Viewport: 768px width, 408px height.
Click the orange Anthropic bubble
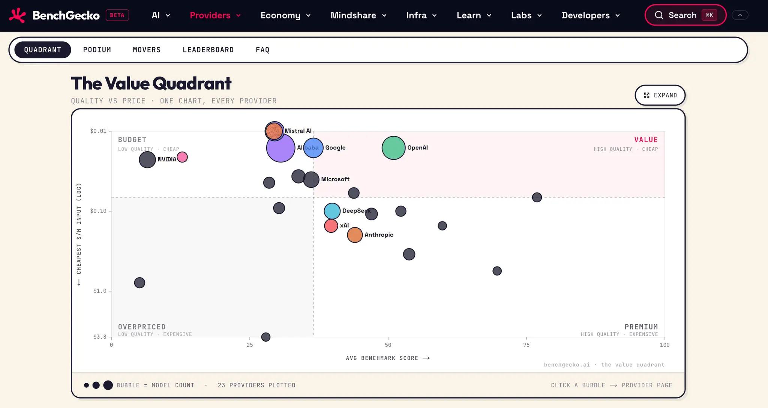[355, 235]
